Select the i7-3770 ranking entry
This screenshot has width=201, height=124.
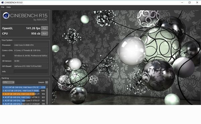tap(24, 101)
